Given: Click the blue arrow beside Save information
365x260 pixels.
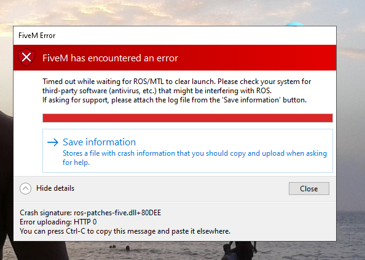Looking at the screenshot, I should pyautogui.click(x=53, y=142).
